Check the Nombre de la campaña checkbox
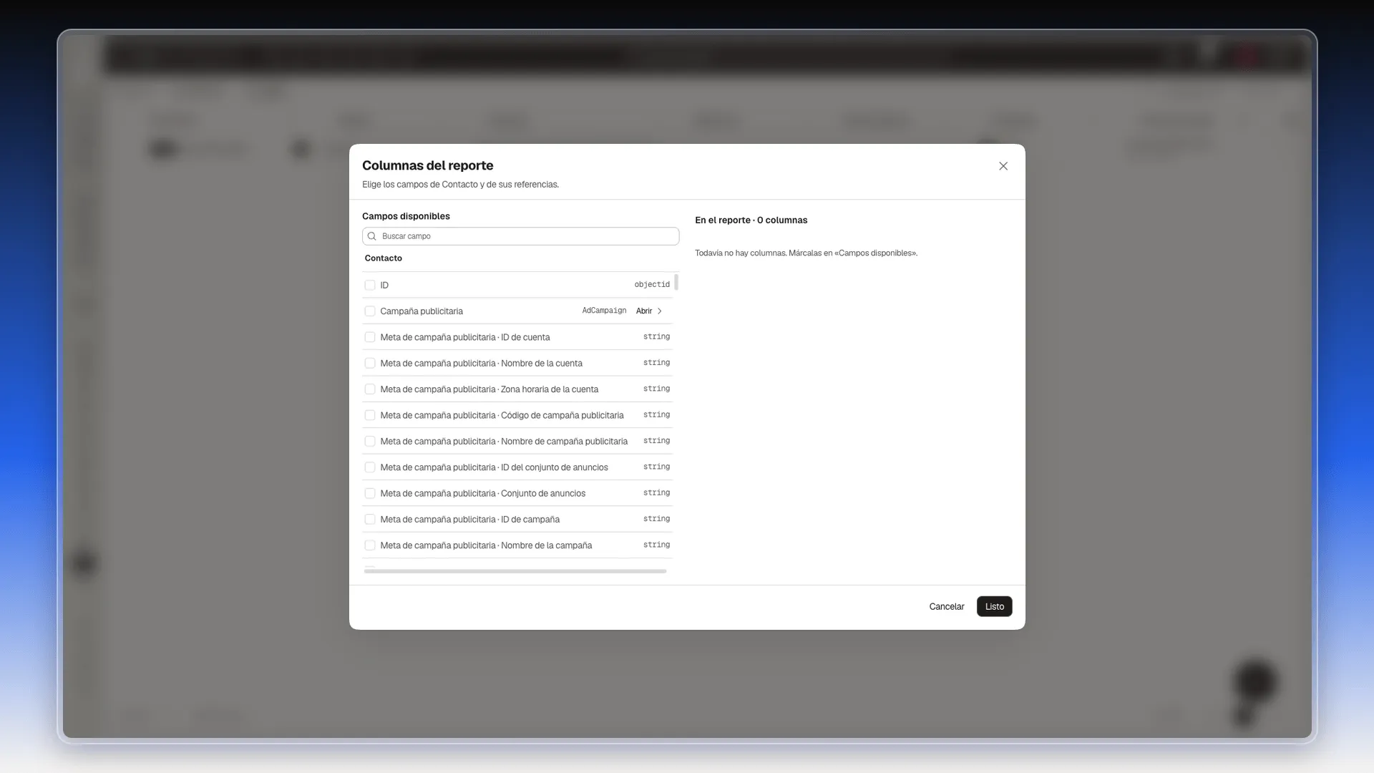Screen dimensions: 1374x773 (x=370, y=545)
